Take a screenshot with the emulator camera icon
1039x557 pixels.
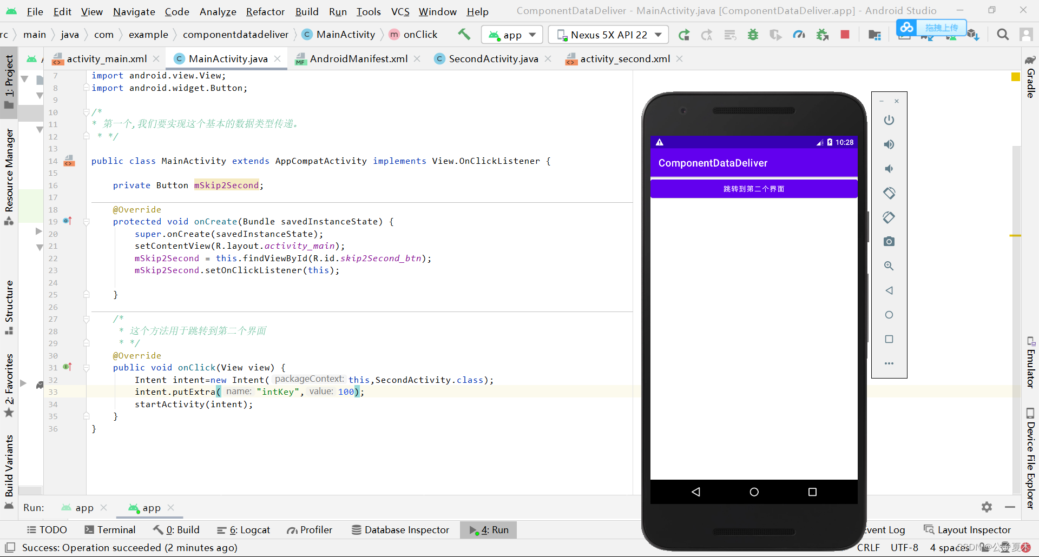click(x=889, y=241)
